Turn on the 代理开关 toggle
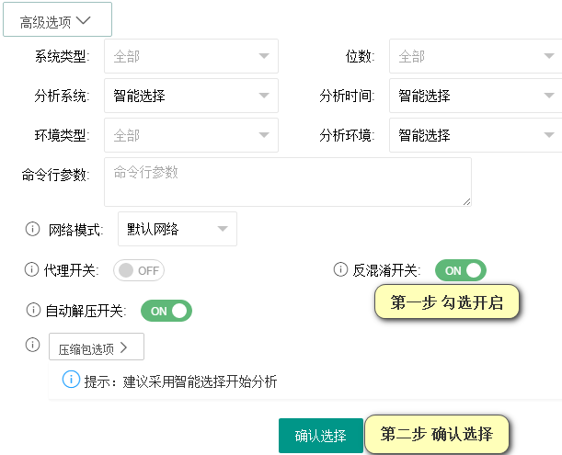562x455 pixels. coord(139,270)
